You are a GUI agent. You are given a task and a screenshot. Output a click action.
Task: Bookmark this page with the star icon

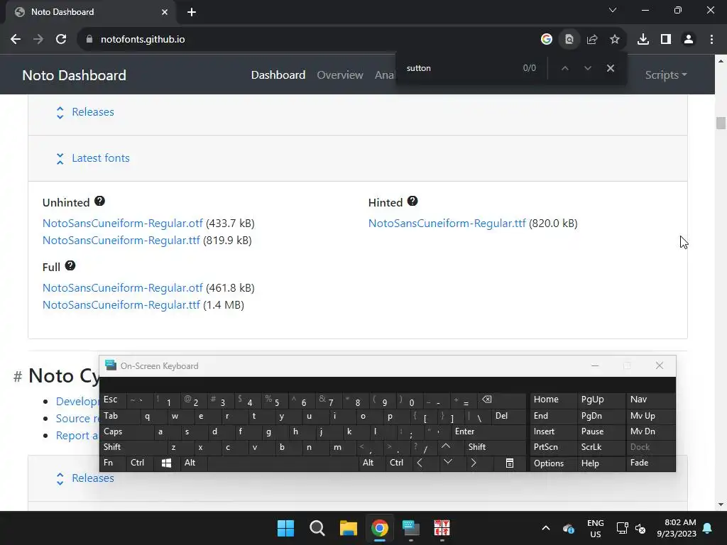tap(615, 40)
